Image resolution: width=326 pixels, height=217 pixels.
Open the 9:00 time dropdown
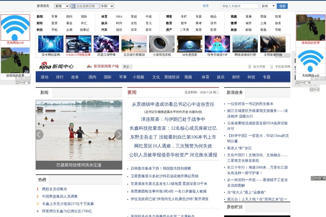coord(107,6)
